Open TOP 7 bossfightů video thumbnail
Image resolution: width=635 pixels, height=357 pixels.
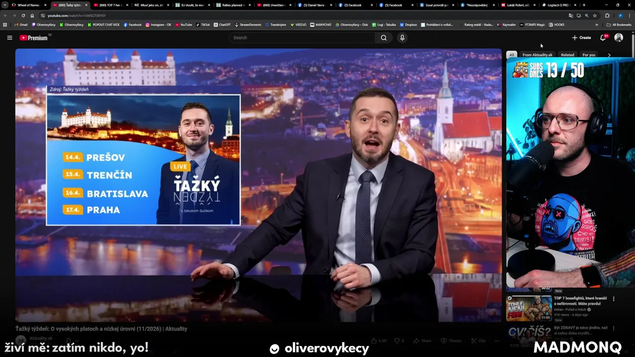(x=529, y=308)
